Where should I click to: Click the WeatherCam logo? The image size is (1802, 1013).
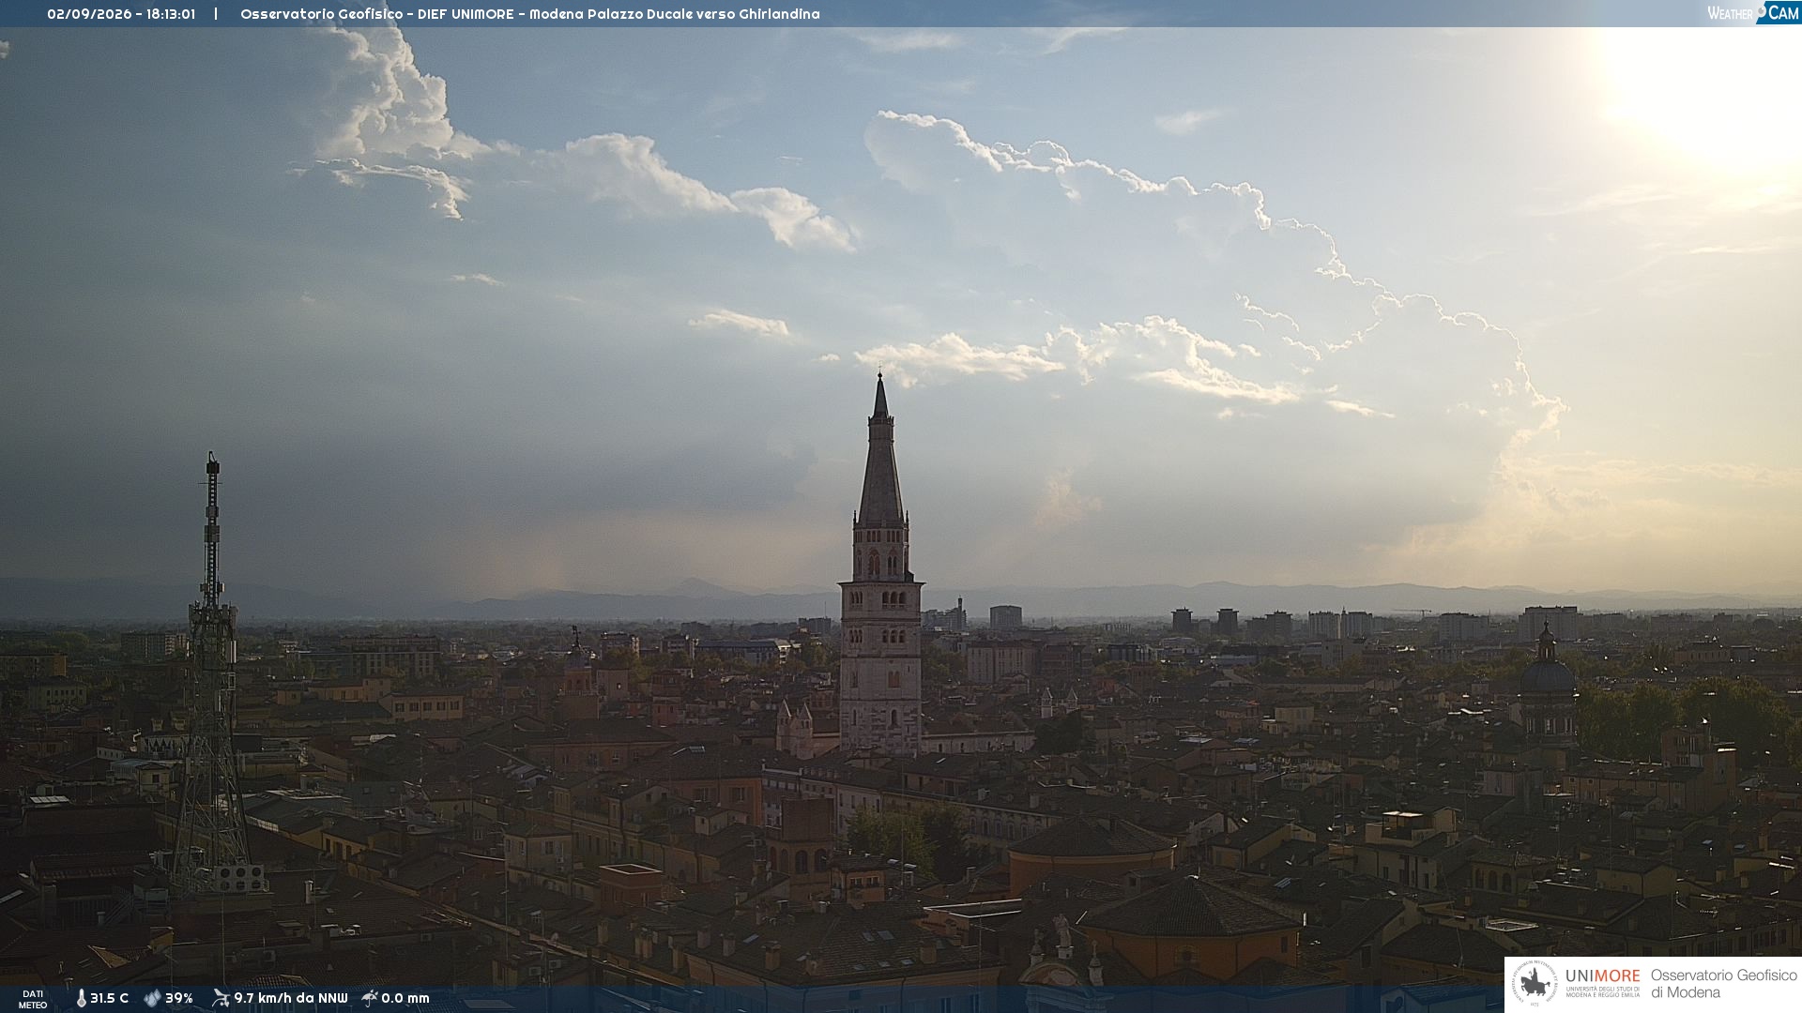[x=1753, y=13]
